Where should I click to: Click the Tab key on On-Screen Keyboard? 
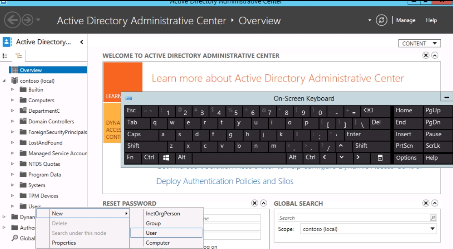coord(137,122)
